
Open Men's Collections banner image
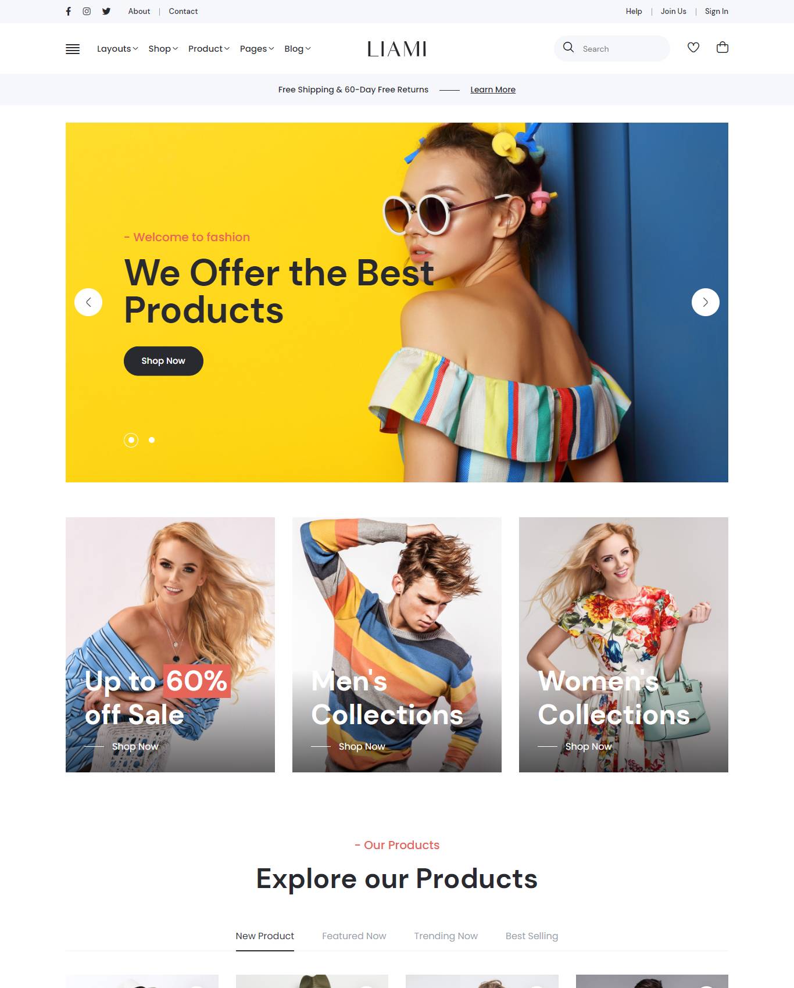click(x=397, y=645)
